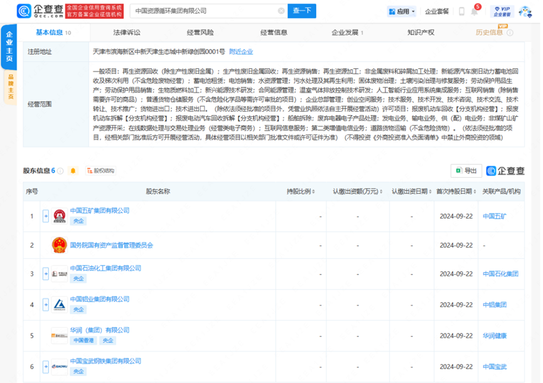Viewport: 543px width, 383px height.
Task: Click the 央企 tag under 中国石油化工集团
Action: pyautogui.click(x=78, y=278)
